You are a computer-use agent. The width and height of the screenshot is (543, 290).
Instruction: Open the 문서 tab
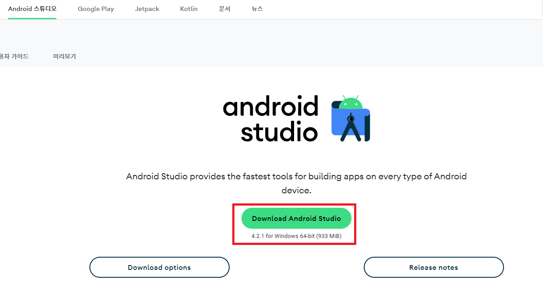coord(224,9)
